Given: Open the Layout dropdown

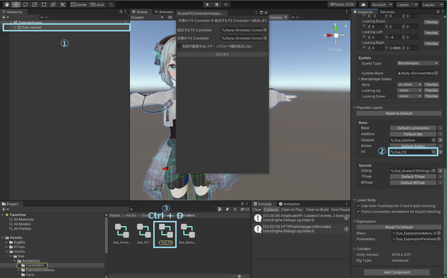Looking at the screenshot, I should [x=432, y=4].
